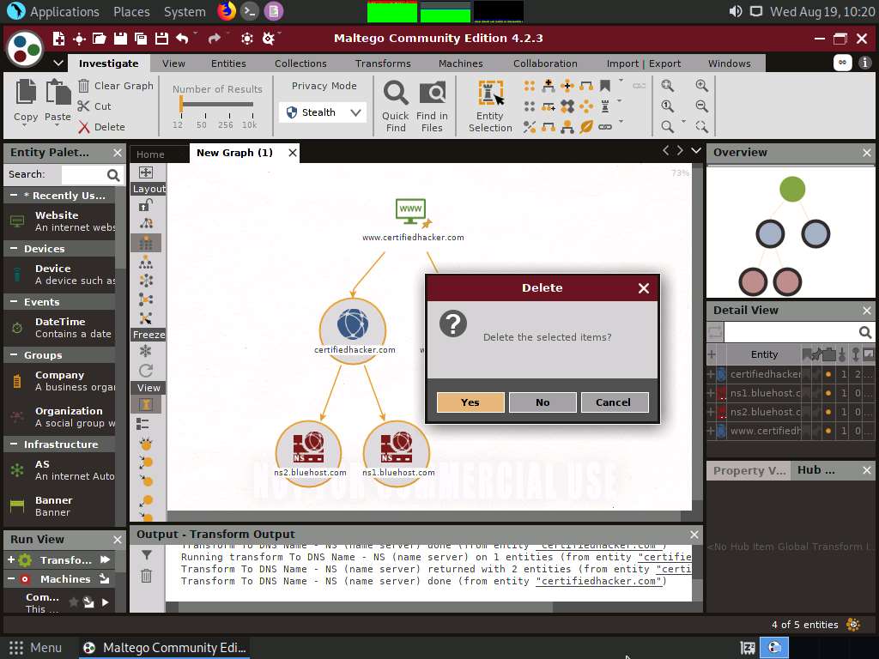Image resolution: width=879 pixels, height=659 pixels.
Task: Collapse the Devices palette group
Action: (x=14, y=248)
